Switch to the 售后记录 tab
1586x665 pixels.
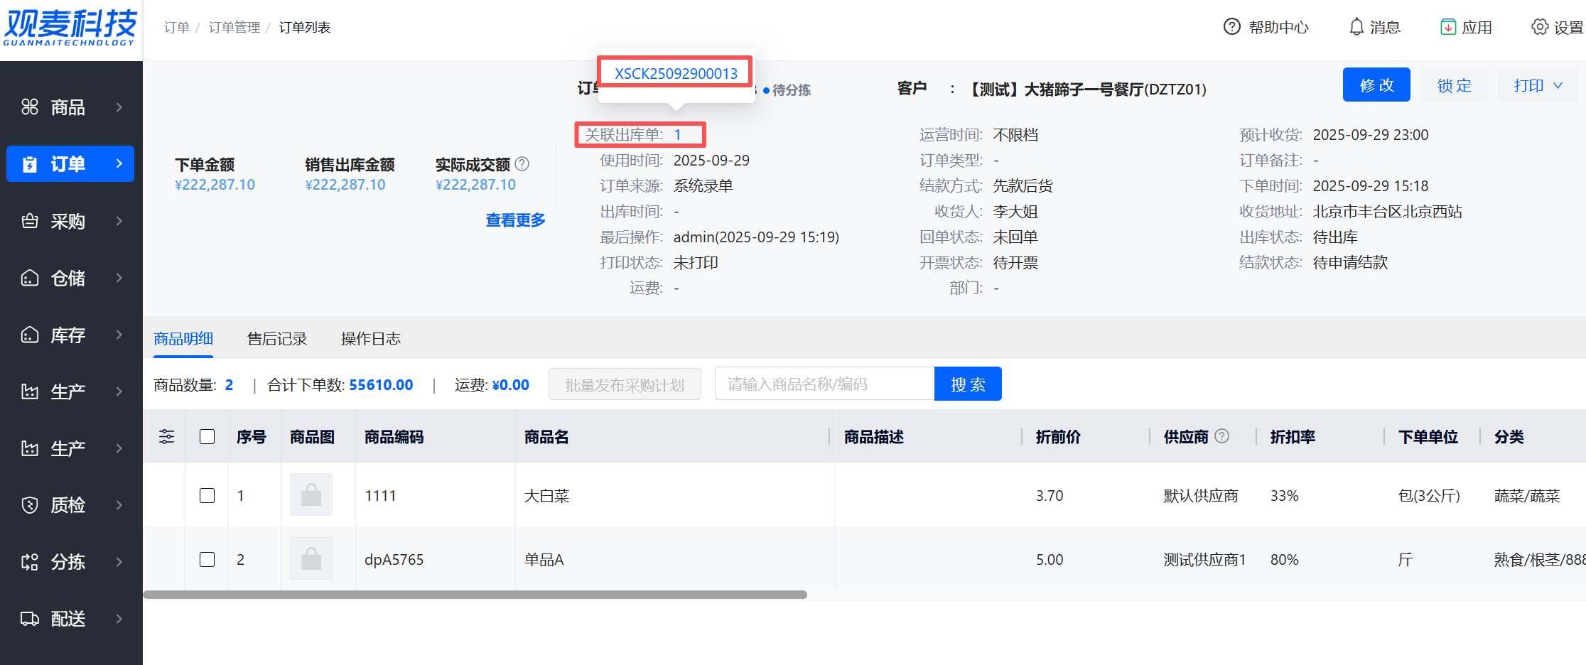pyautogui.click(x=277, y=339)
